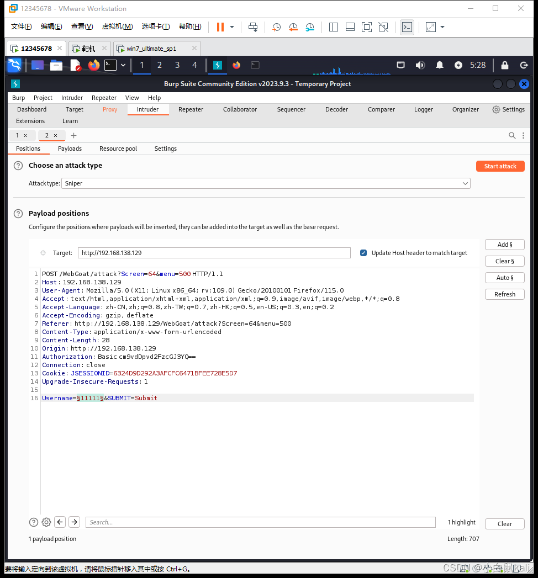The width and height of the screenshot is (538, 578).
Task: Switch to the Repeater tool tab
Action: tap(191, 109)
